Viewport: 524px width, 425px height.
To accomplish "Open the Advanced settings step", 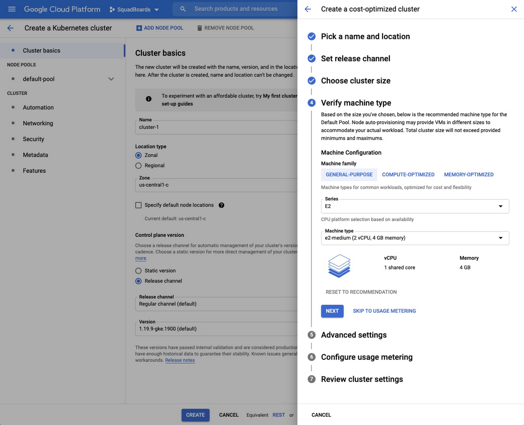I will pyautogui.click(x=354, y=335).
